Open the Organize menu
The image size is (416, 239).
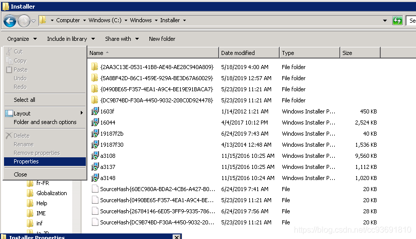22,39
